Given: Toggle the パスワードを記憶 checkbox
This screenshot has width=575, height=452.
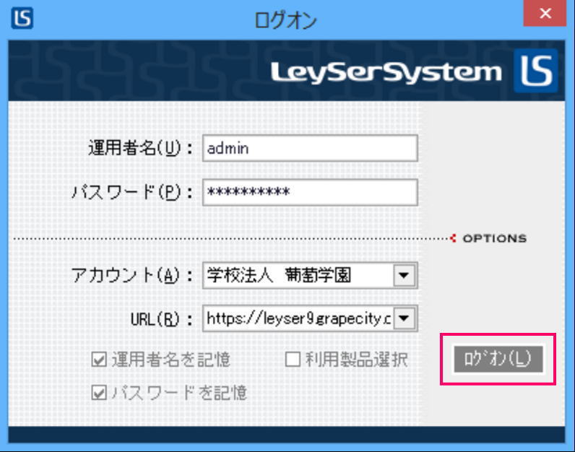Looking at the screenshot, I should [x=99, y=393].
